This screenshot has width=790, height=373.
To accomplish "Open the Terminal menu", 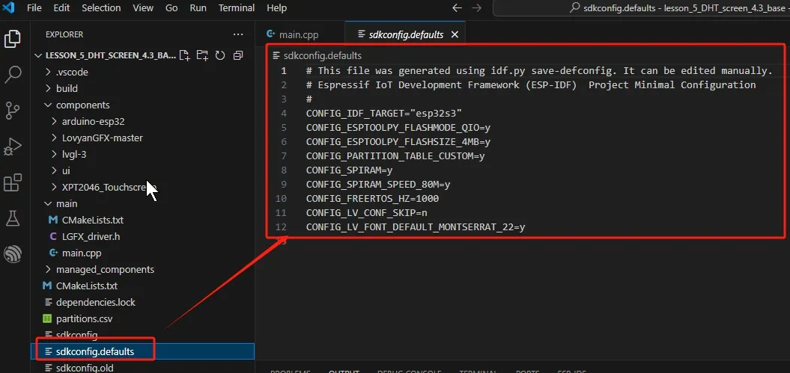I will click(x=236, y=7).
